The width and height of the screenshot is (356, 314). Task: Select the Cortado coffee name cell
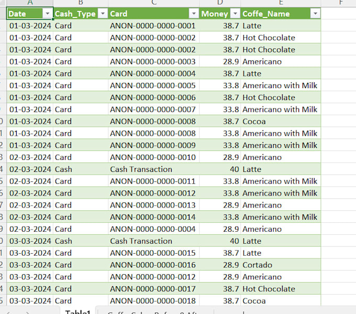coord(281,265)
